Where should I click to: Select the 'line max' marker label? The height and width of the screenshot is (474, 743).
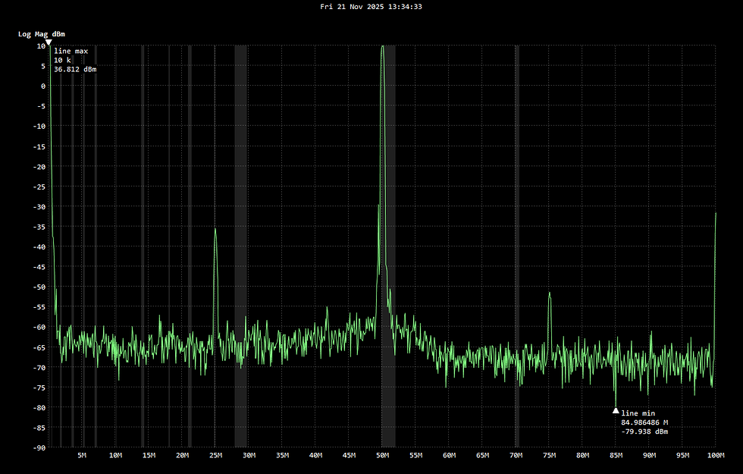pyautogui.click(x=71, y=52)
